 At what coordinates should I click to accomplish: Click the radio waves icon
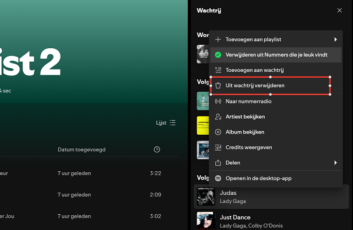[x=218, y=101]
